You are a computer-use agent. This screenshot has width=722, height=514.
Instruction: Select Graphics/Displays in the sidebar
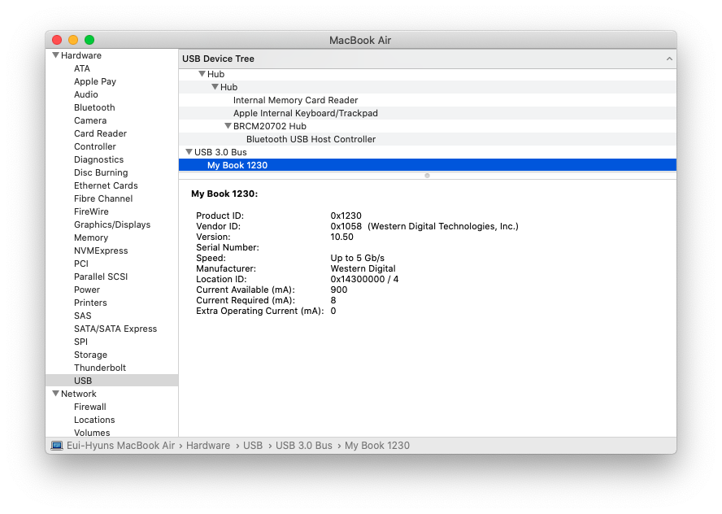point(112,224)
